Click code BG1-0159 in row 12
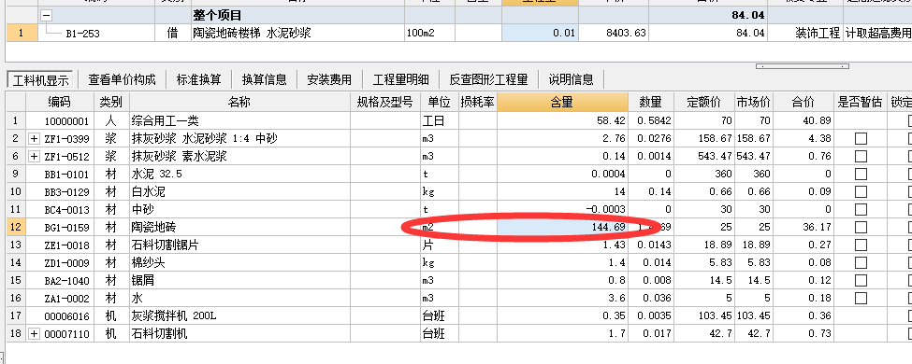Image resolution: width=912 pixels, height=364 pixels. 59,227
